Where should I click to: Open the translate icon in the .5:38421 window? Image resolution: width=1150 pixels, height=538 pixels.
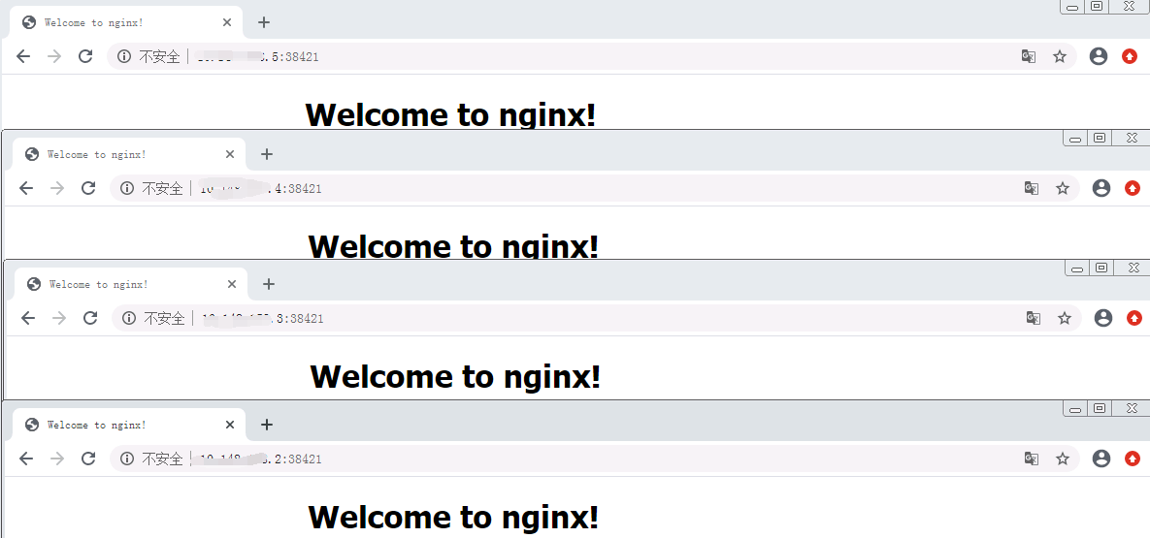point(1029,57)
